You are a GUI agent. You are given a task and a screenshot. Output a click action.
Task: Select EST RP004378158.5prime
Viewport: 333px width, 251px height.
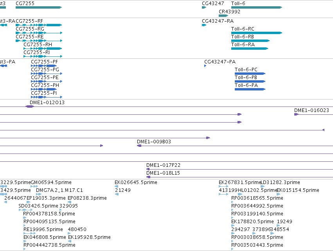pos(25,218)
